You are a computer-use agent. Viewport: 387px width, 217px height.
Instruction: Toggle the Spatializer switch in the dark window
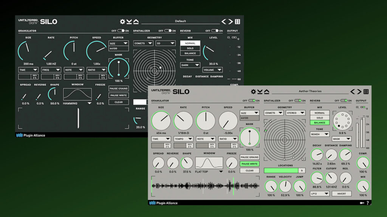168,31
